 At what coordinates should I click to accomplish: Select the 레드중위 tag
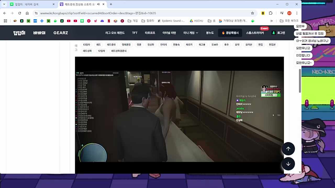tap(111, 45)
